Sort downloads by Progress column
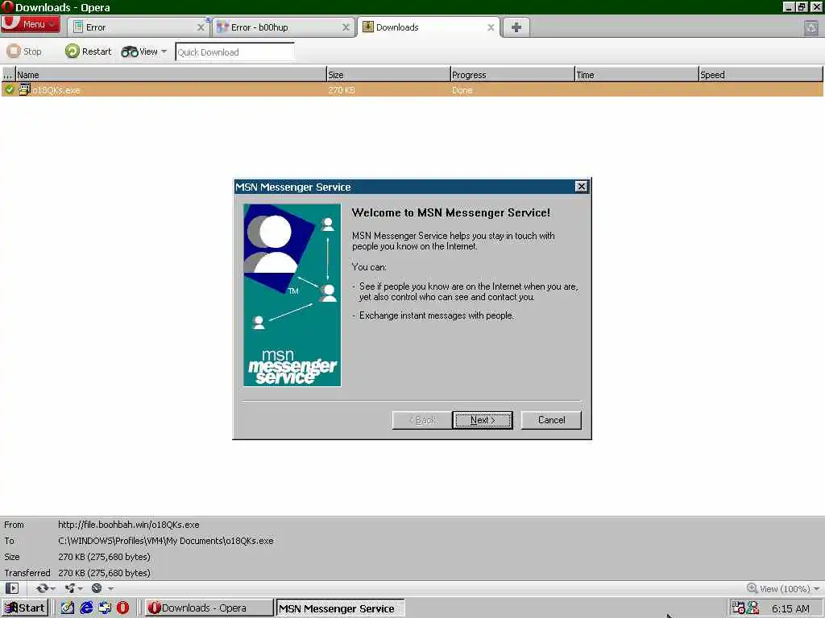This screenshot has width=825, height=618. coord(512,75)
